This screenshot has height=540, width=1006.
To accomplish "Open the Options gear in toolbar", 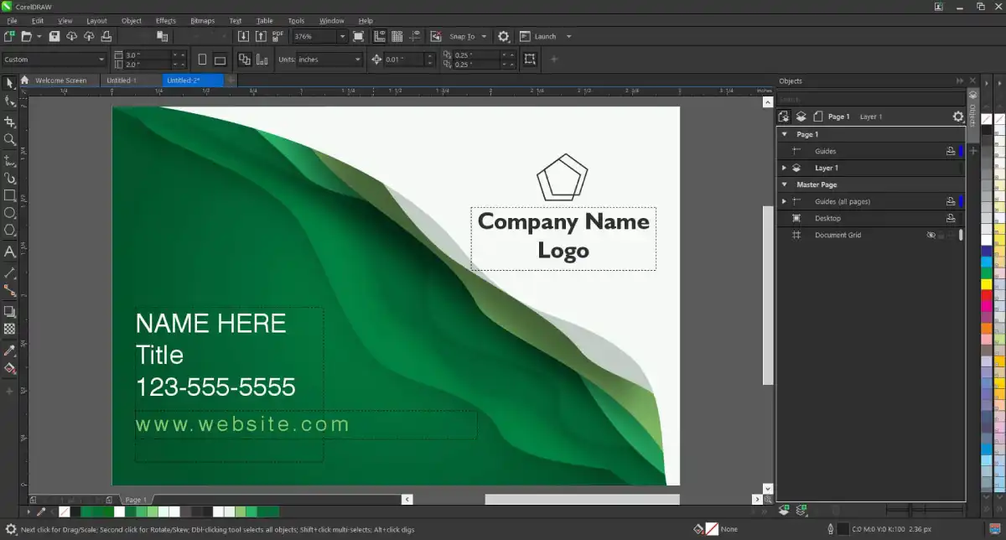I will (x=503, y=37).
